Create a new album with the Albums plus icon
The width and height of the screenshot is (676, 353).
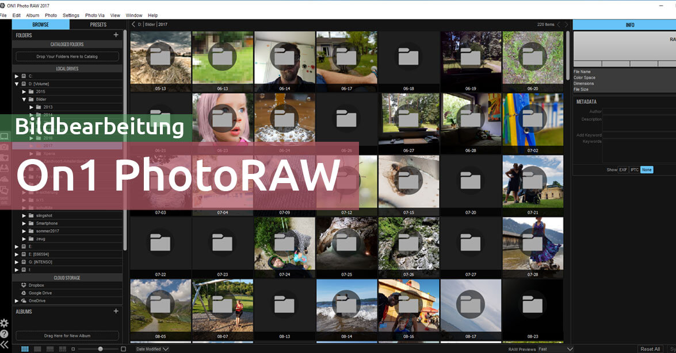[116, 311]
